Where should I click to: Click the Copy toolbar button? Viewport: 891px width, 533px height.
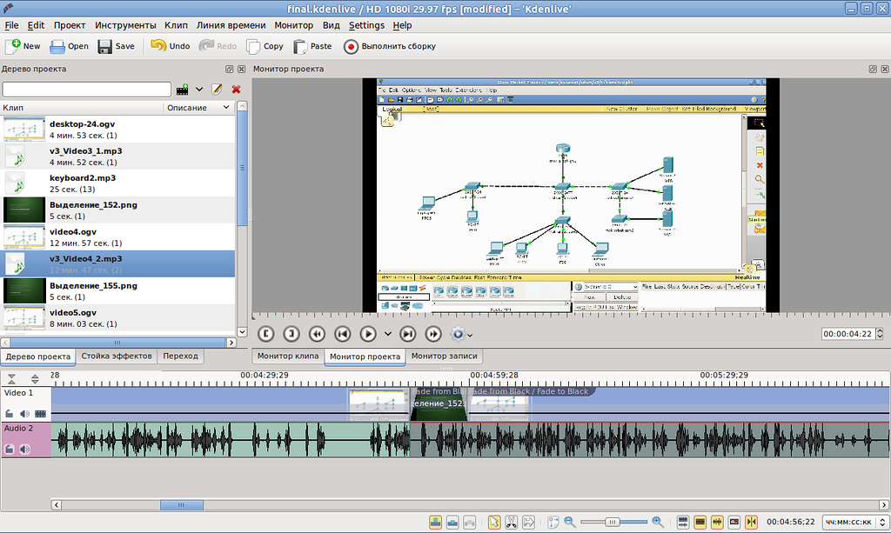coord(265,47)
